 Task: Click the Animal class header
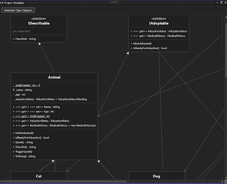pos(54,77)
